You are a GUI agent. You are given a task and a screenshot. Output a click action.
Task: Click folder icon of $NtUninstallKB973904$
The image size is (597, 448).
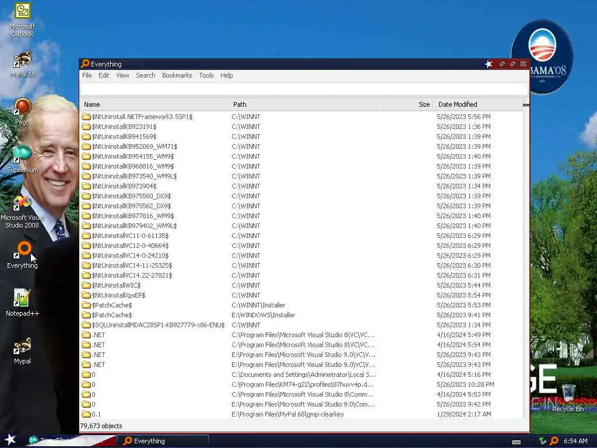[x=86, y=186]
